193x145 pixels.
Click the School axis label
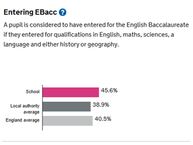(x=33, y=92)
